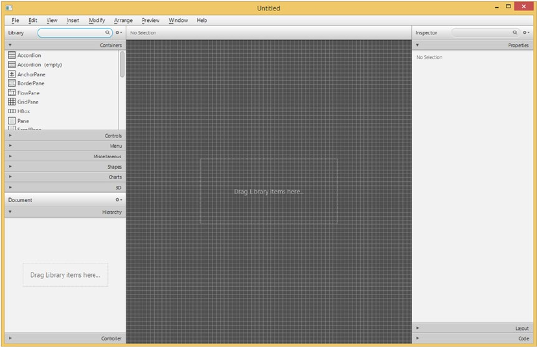
Task: Click the Accordion (empty) icon
Action: (12, 64)
